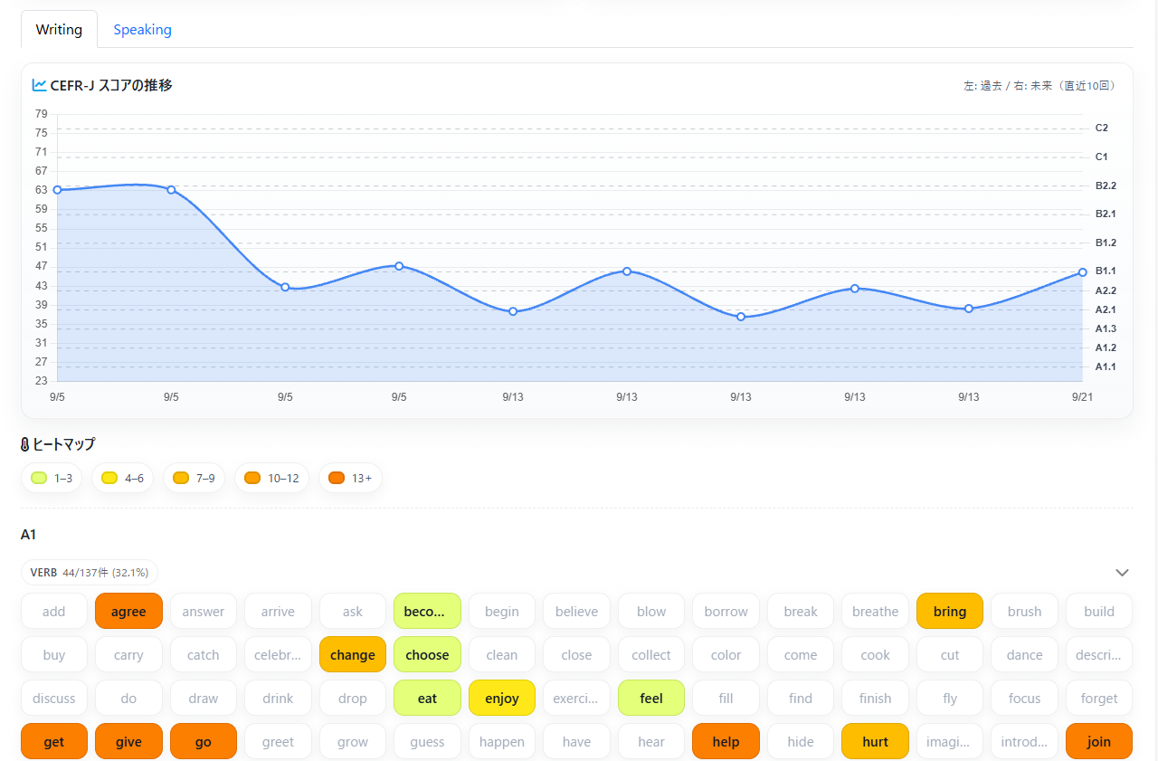
Task: Click the 10–12 heatmap legend chip
Action: 271,478
